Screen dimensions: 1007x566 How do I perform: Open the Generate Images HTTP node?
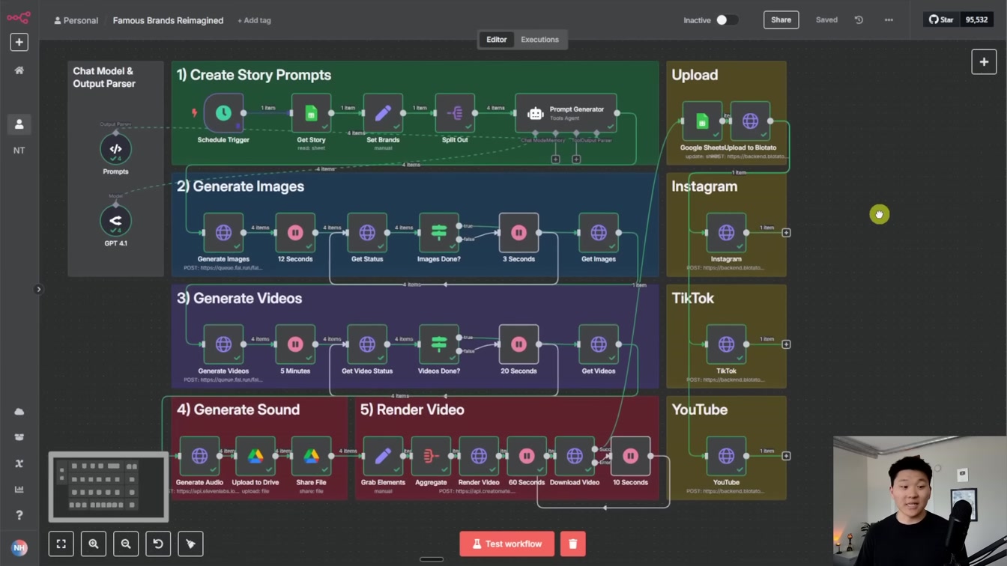[223, 233]
